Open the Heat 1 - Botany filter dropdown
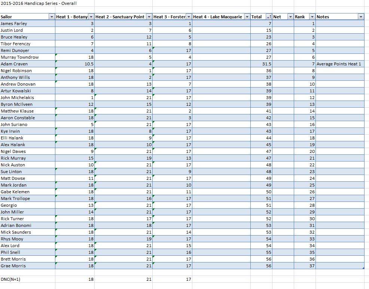 click(x=91, y=17)
